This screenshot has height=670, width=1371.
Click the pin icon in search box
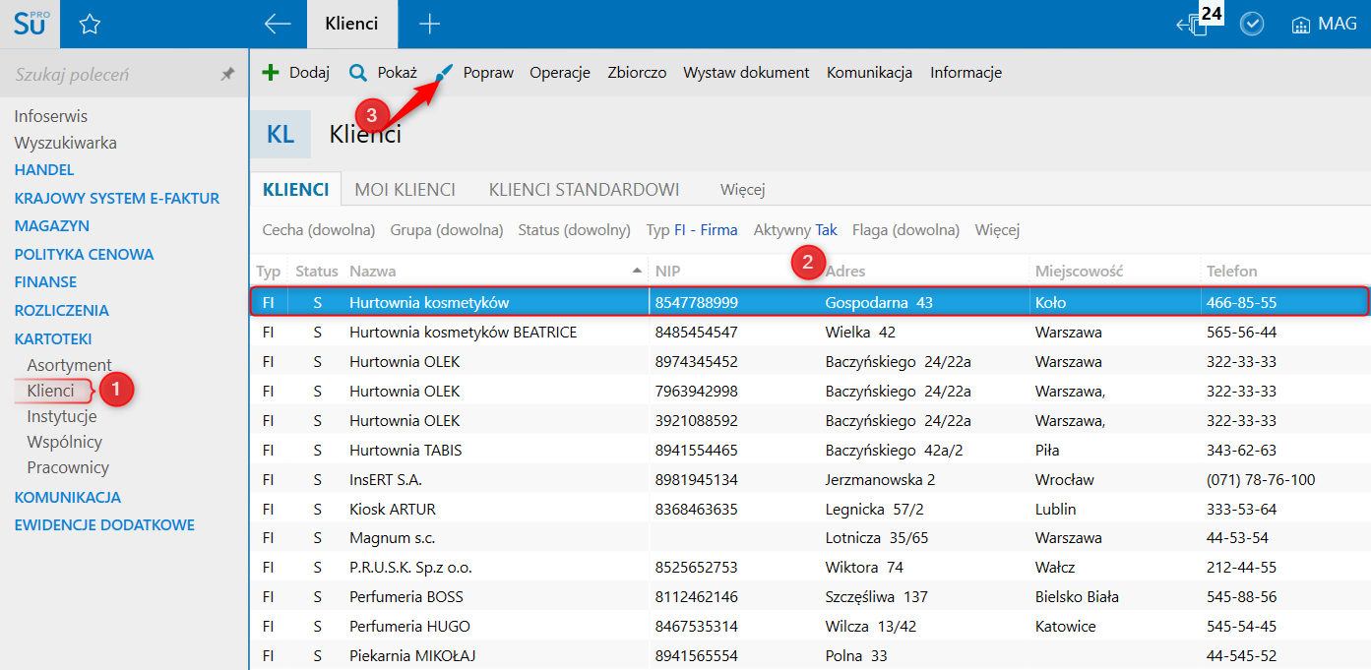[x=227, y=75]
